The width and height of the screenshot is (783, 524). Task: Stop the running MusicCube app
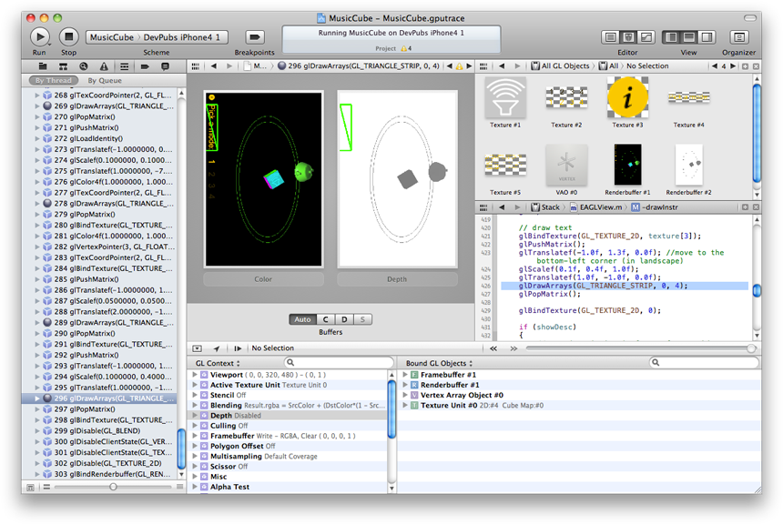[68, 36]
